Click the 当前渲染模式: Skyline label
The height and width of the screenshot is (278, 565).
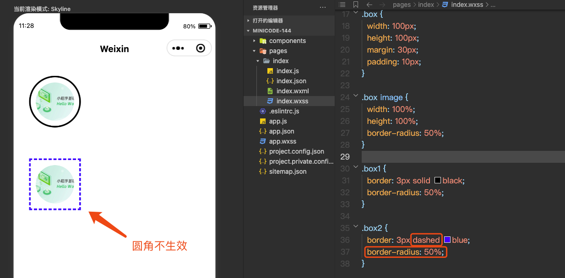(x=42, y=9)
